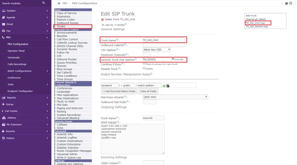Select TO_GW_Nolimit (sip) trunk link
The width and height of the screenshot is (297, 165).
point(257,27)
